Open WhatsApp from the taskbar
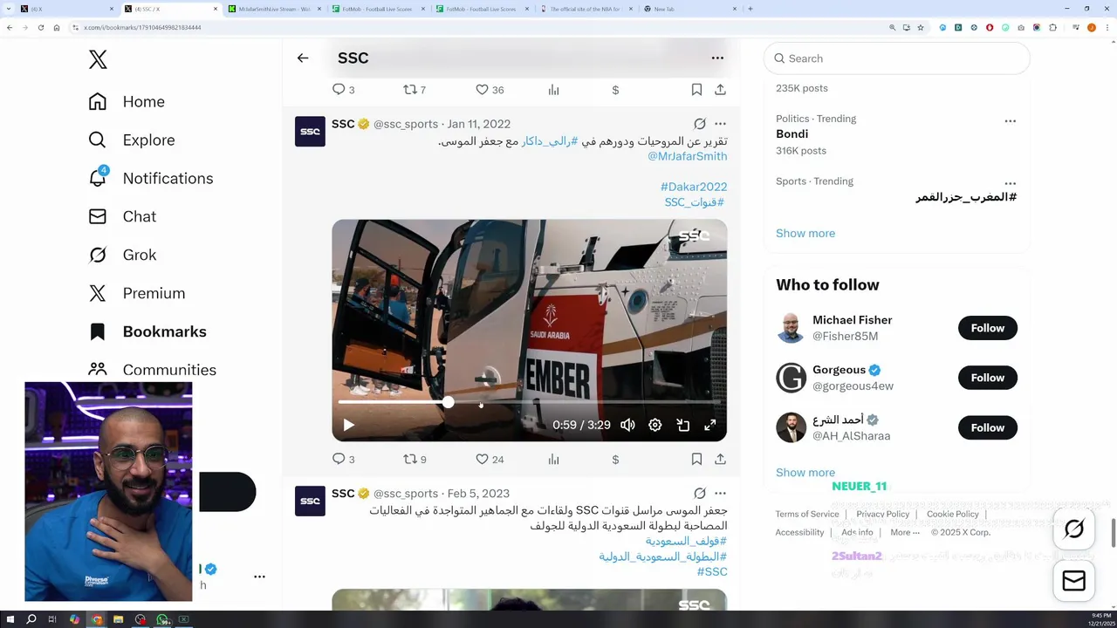Viewport: 1117px width, 628px height. coord(162,619)
